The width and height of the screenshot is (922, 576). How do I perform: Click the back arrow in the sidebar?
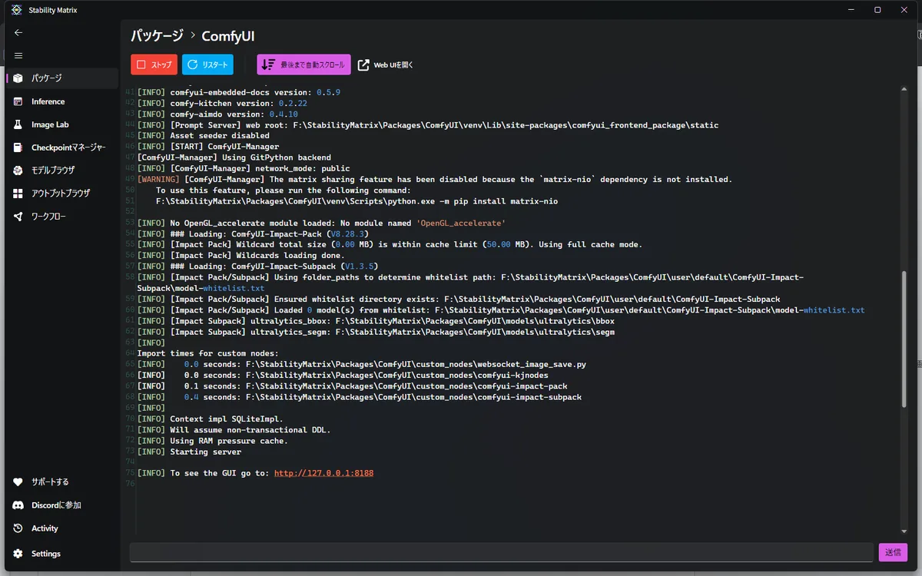(18, 33)
